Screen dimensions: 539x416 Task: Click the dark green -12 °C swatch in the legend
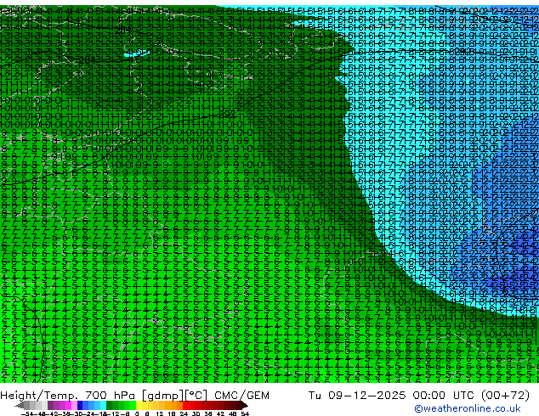pyautogui.click(x=110, y=405)
